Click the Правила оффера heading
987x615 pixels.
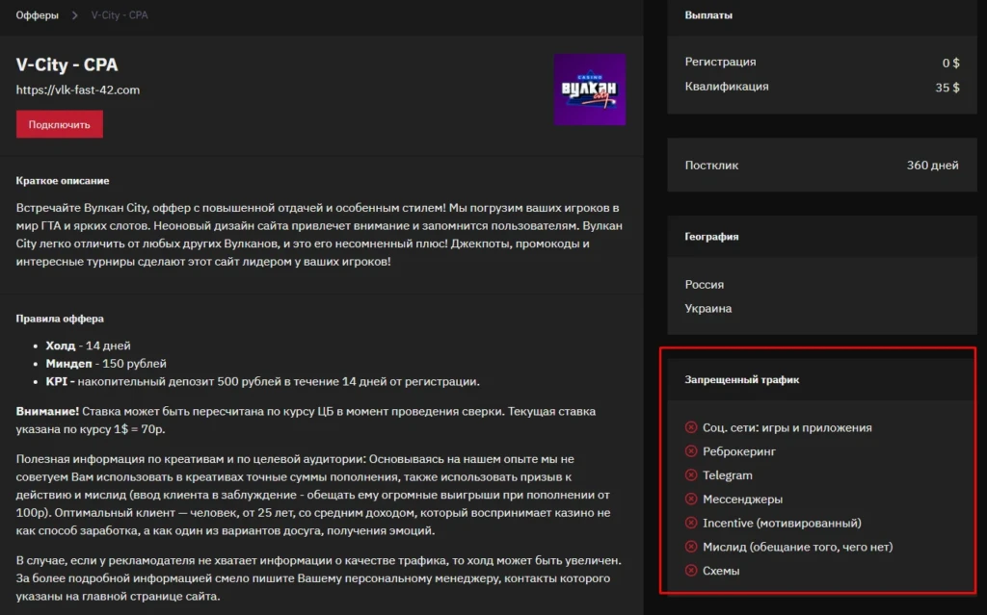(60, 319)
